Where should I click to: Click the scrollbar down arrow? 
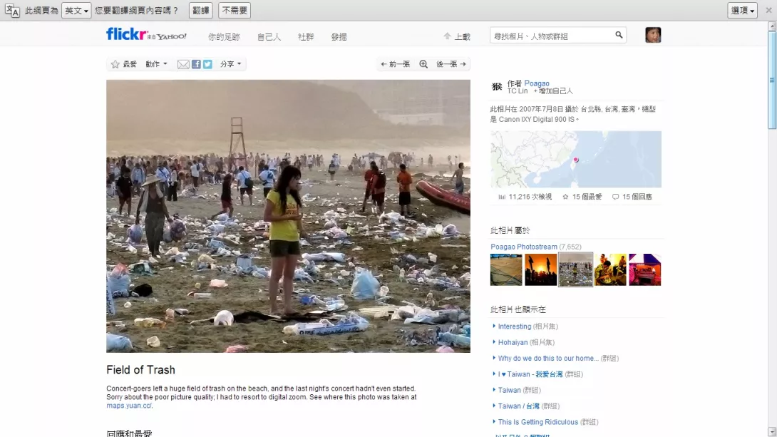pyautogui.click(x=772, y=431)
